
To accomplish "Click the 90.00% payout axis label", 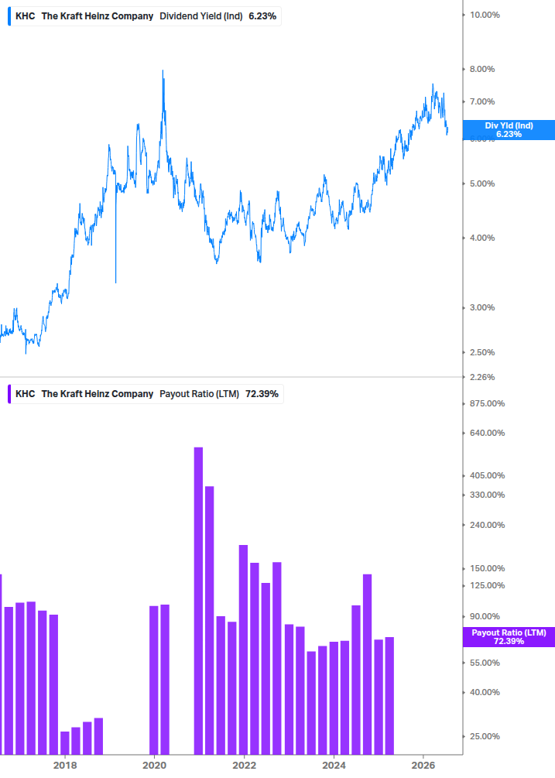I will (485, 616).
